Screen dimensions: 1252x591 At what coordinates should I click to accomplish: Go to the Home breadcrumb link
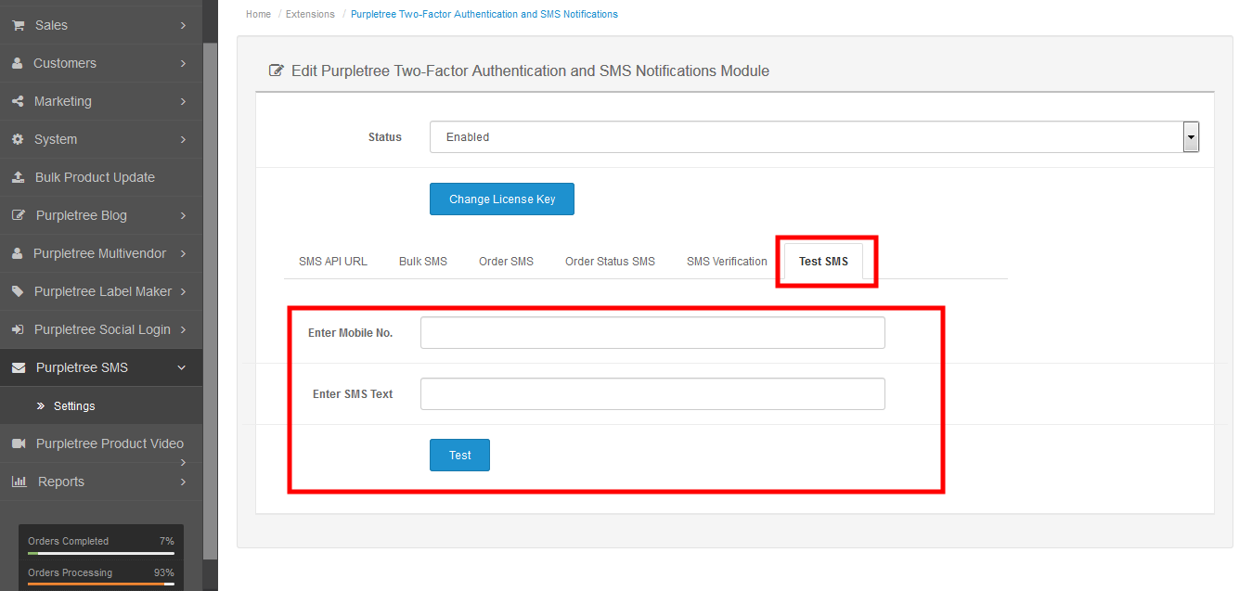click(x=259, y=14)
